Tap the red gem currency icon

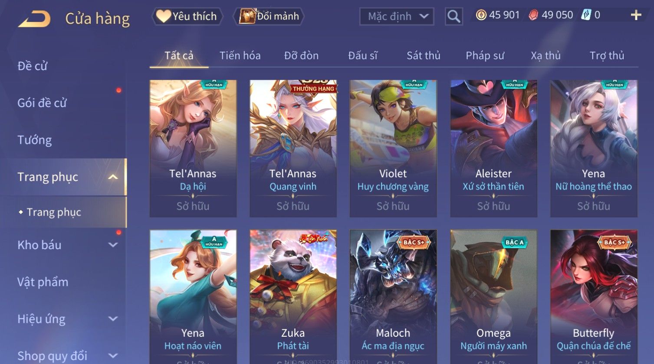point(533,15)
